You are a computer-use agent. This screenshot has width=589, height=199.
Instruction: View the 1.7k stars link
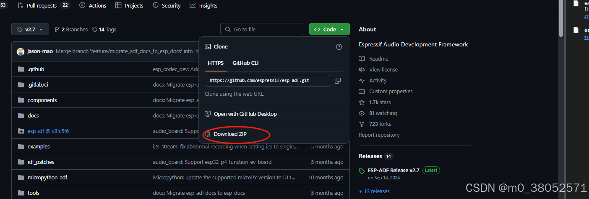(380, 102)
